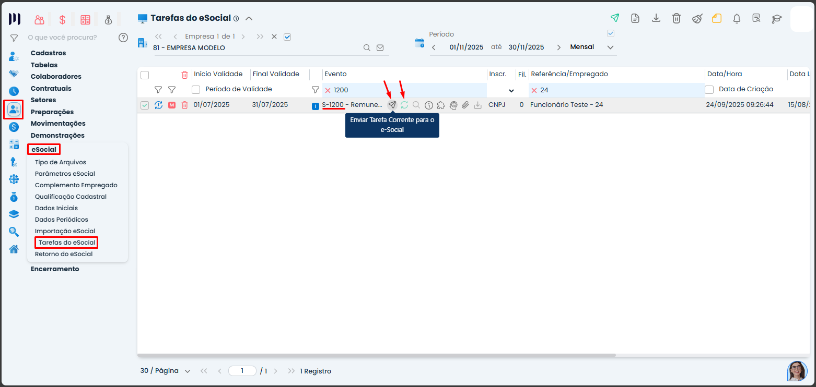Open the red dollar sign module icon
816x387 pixels.
coord(62,20)
